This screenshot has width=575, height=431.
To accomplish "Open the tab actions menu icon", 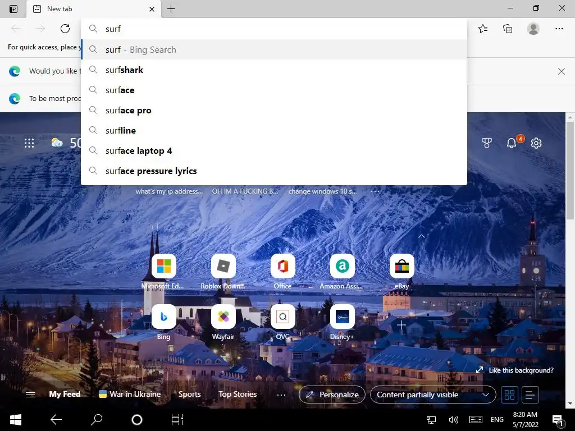I will click(13, 9).
